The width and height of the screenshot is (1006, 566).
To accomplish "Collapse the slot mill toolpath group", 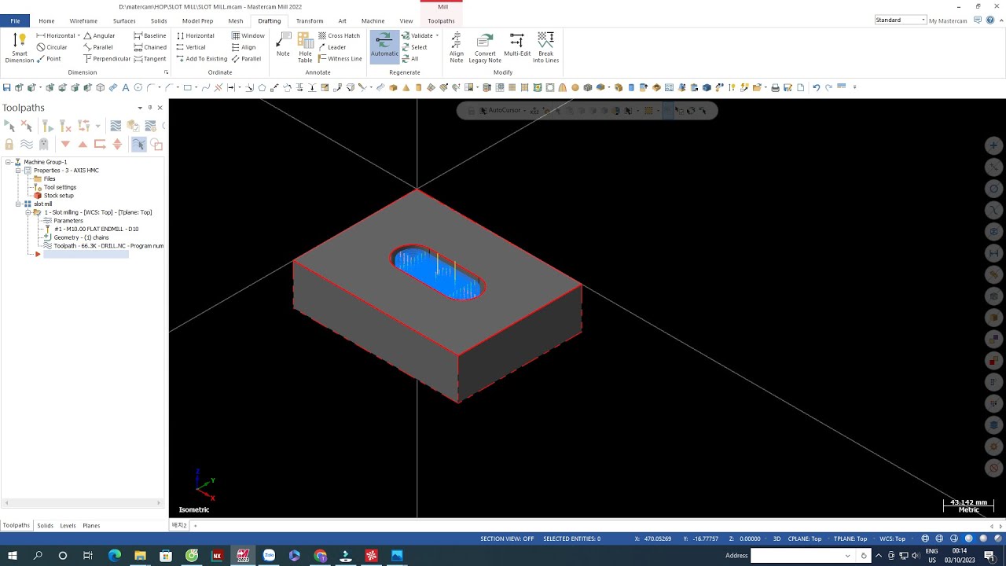I will 17,204.
